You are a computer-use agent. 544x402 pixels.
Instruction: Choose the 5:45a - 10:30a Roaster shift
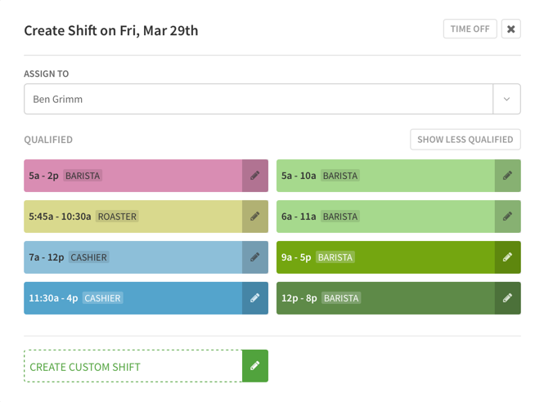tap(133, 217)
